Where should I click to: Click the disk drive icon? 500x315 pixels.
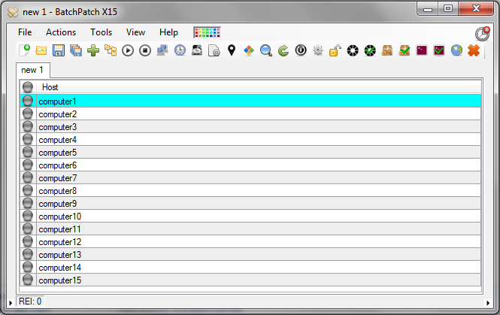197,50
